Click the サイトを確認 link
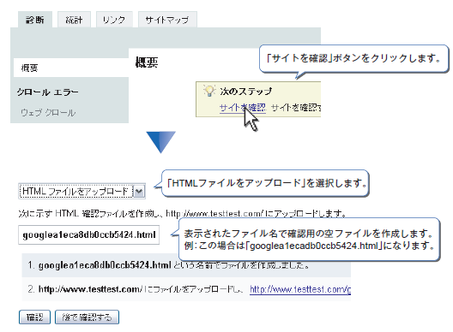 243,108
